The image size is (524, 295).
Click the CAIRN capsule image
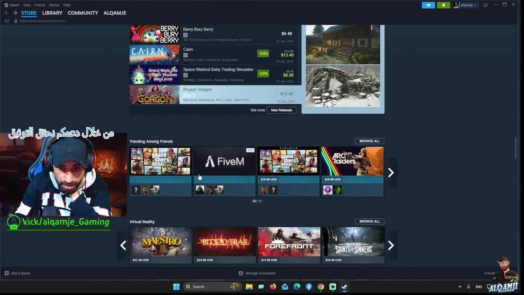tap(154, 54)
